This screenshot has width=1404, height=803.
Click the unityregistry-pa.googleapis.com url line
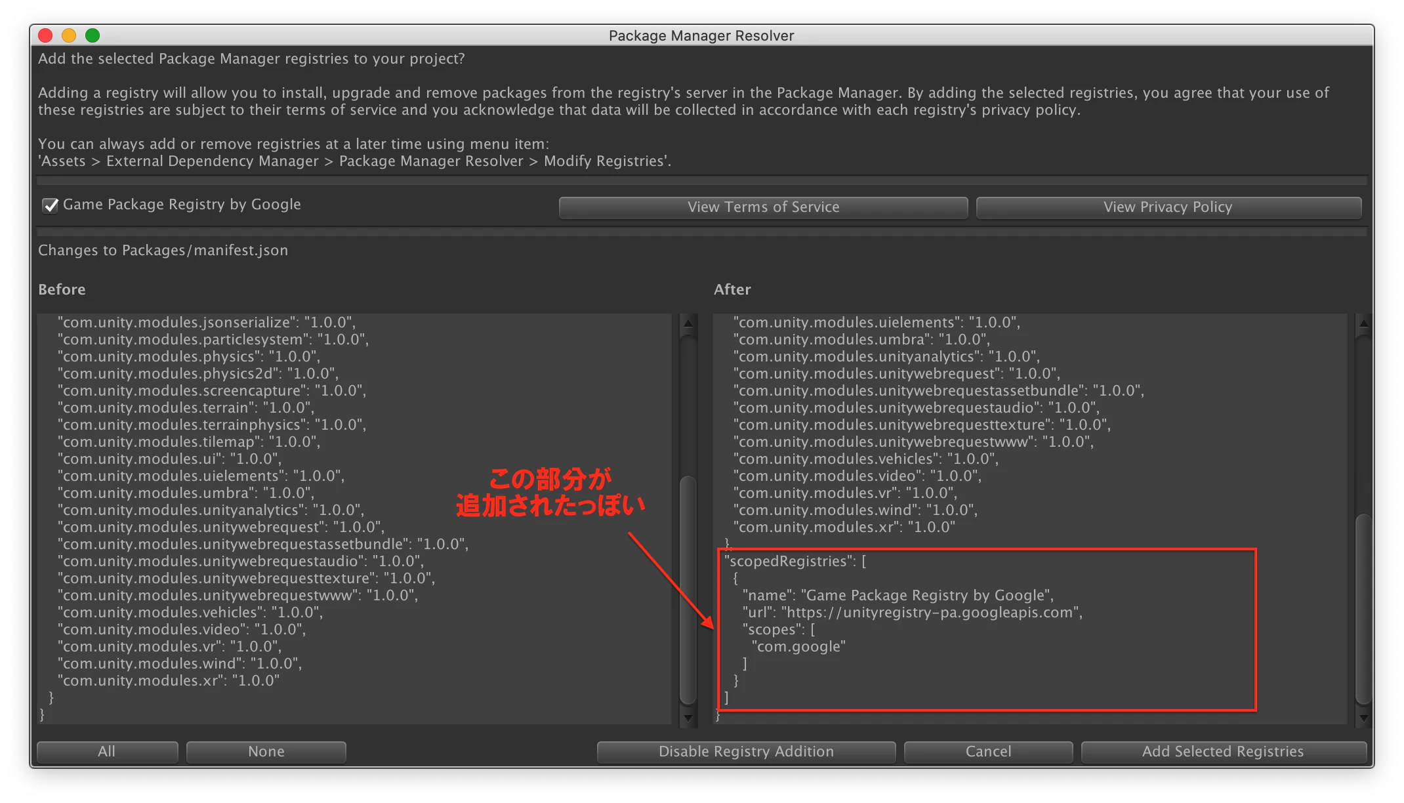tap(913, 613)
